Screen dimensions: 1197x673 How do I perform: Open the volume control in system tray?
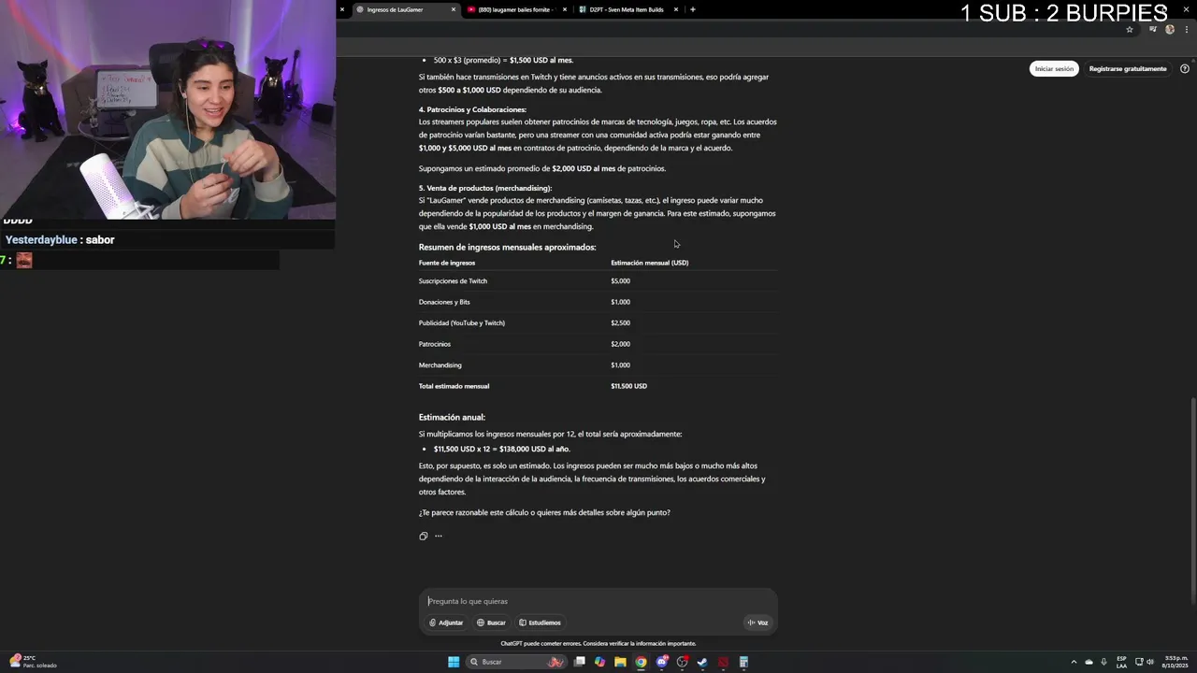[x=1150, y=662]
